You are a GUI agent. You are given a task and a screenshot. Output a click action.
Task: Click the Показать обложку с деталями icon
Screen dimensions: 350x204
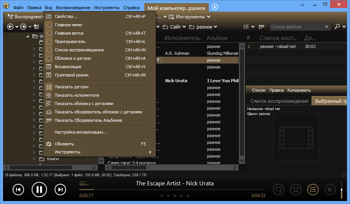[48, 104]
